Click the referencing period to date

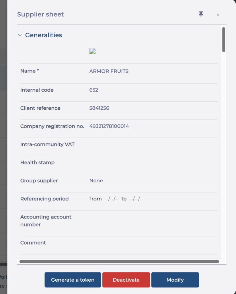(136, 199)
